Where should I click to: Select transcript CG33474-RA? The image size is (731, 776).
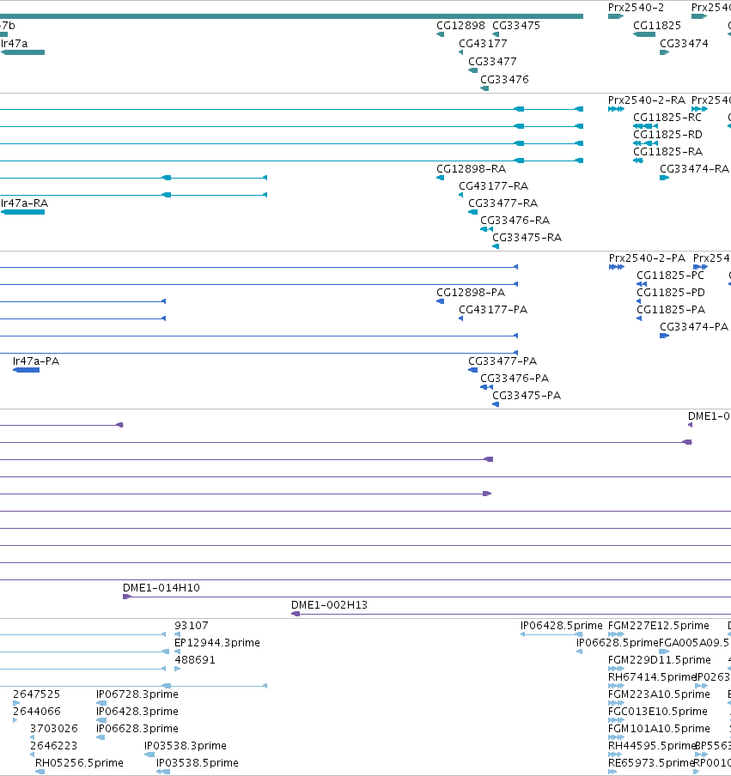(x=694, y=169)
